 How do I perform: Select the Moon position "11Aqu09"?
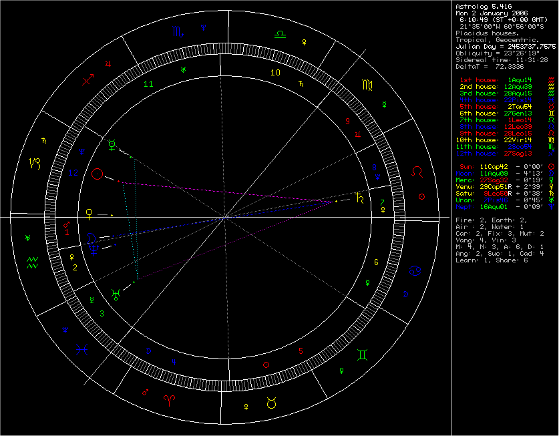tap(494, 173)
